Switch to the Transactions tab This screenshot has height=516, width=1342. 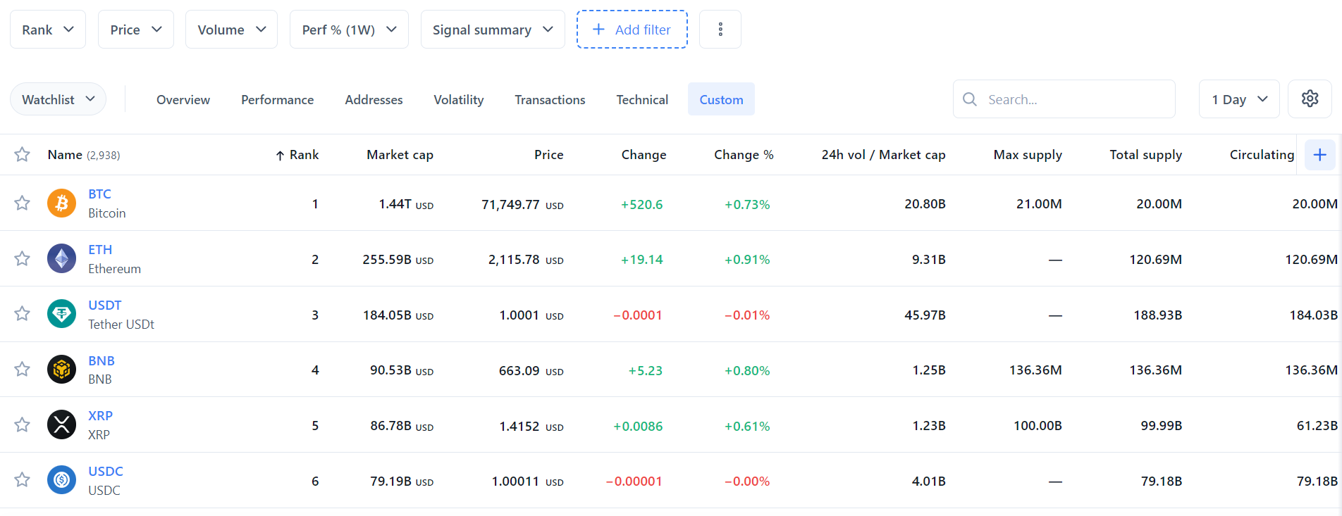point(550,99)
